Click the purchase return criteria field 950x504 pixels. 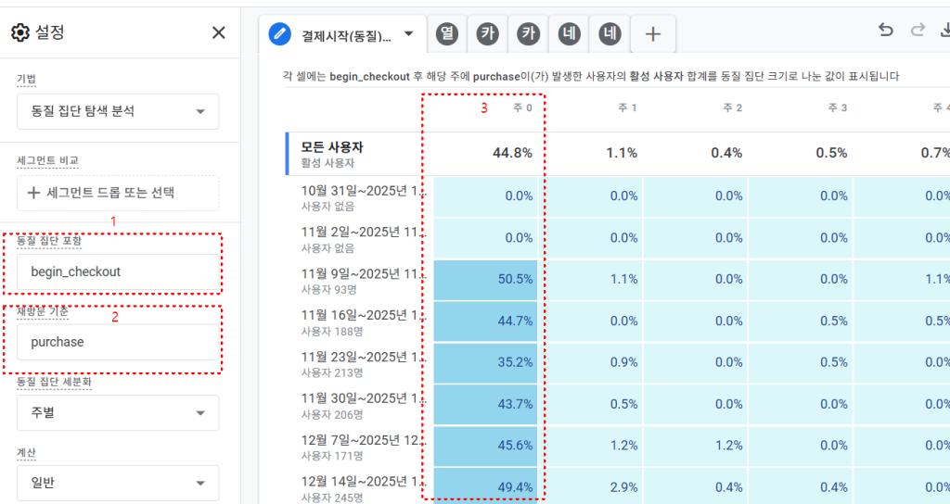[x=118, y=342]
